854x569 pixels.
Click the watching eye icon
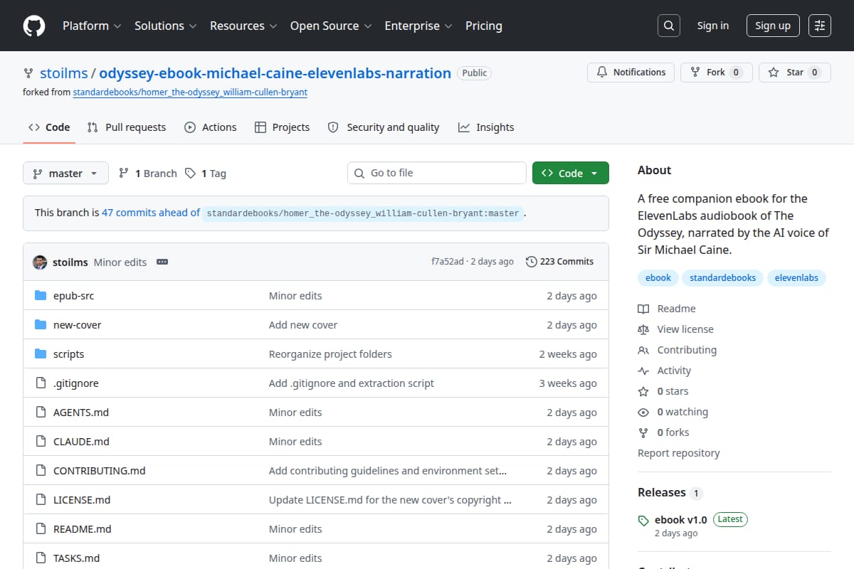pos(643,412)
